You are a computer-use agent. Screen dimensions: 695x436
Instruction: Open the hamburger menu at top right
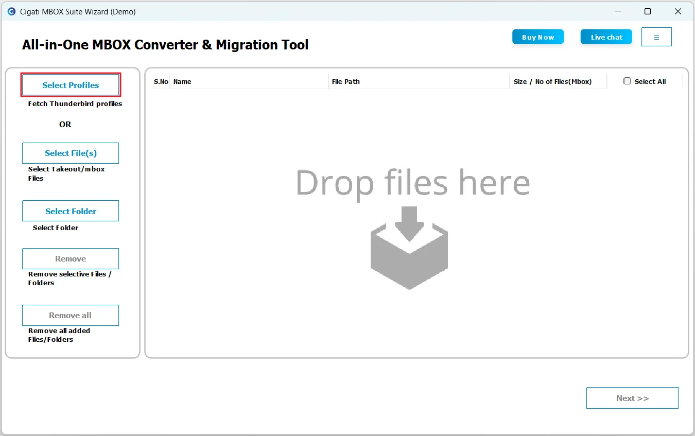pos(656,37)
